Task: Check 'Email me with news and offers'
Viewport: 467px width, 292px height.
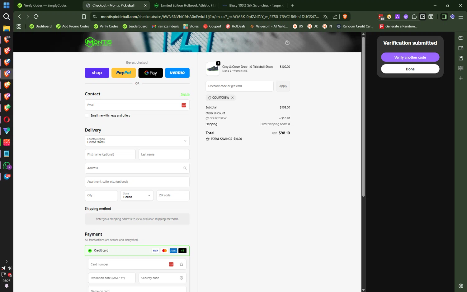Action: click(x=87, y=116)
